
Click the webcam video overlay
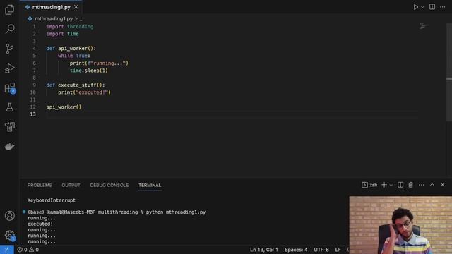pyautogui.click(x=400, y=225)
